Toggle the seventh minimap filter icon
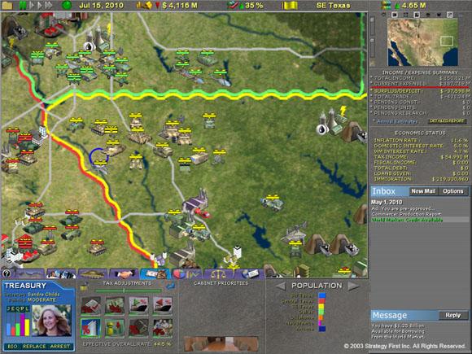The width and height of the screenshot is (472, 354). pos(450,15)
